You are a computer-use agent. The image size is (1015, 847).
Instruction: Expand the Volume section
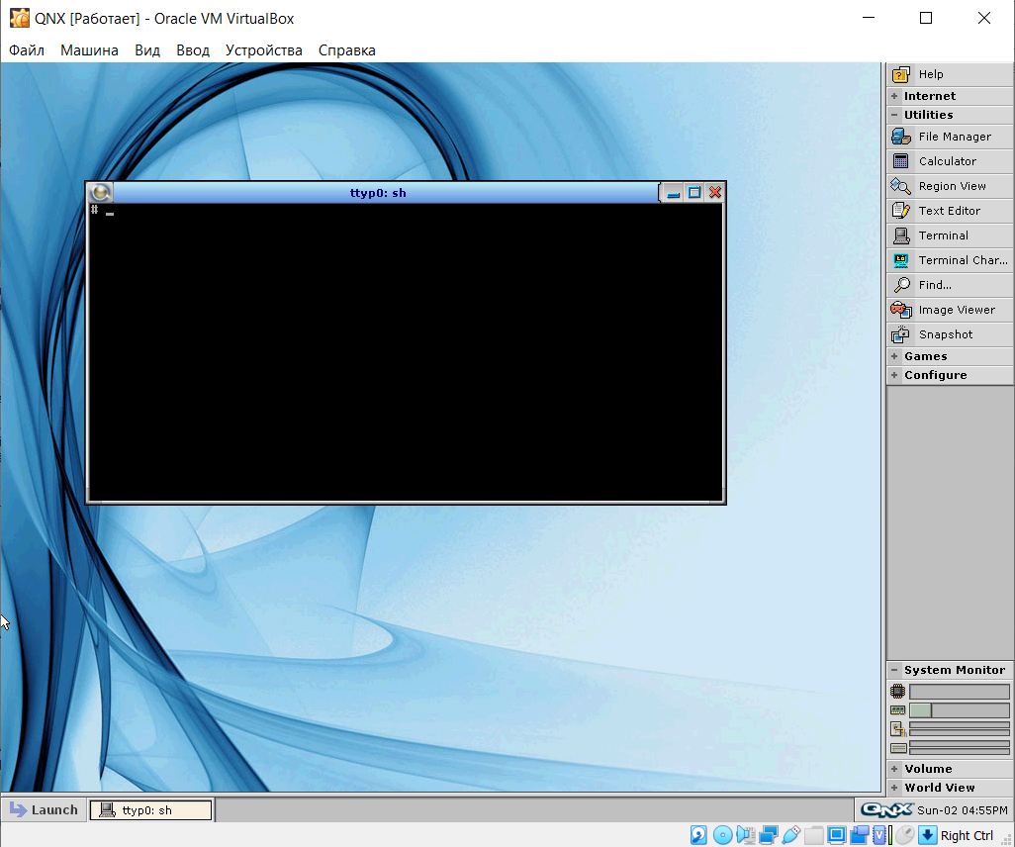pos(949,769)
